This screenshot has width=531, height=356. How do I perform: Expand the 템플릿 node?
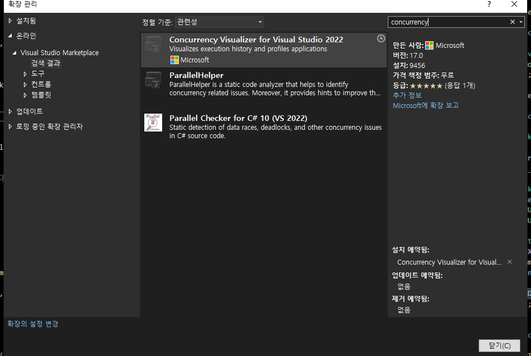(x=25, y=95)
